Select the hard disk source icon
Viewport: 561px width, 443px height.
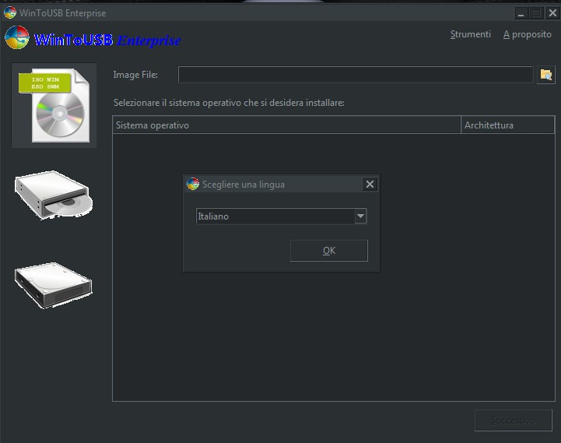click(x=54, y=285)
